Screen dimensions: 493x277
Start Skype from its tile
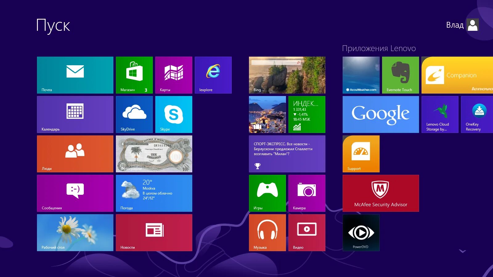click(174, 114)
